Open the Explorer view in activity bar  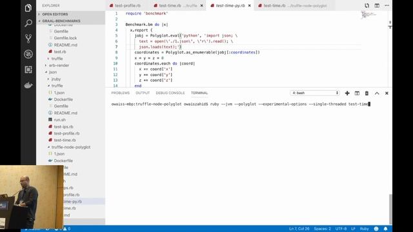[x=28, y=8]
